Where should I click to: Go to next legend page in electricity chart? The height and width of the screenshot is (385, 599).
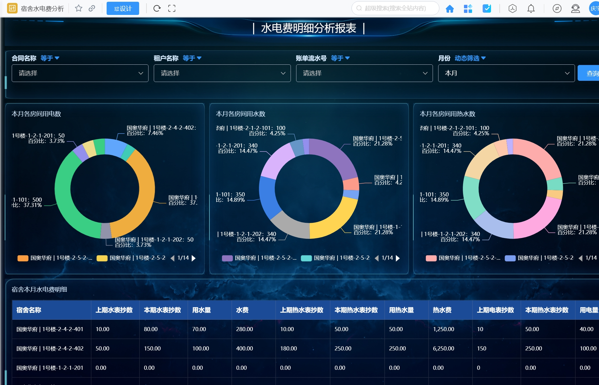[x=194, y=258]
